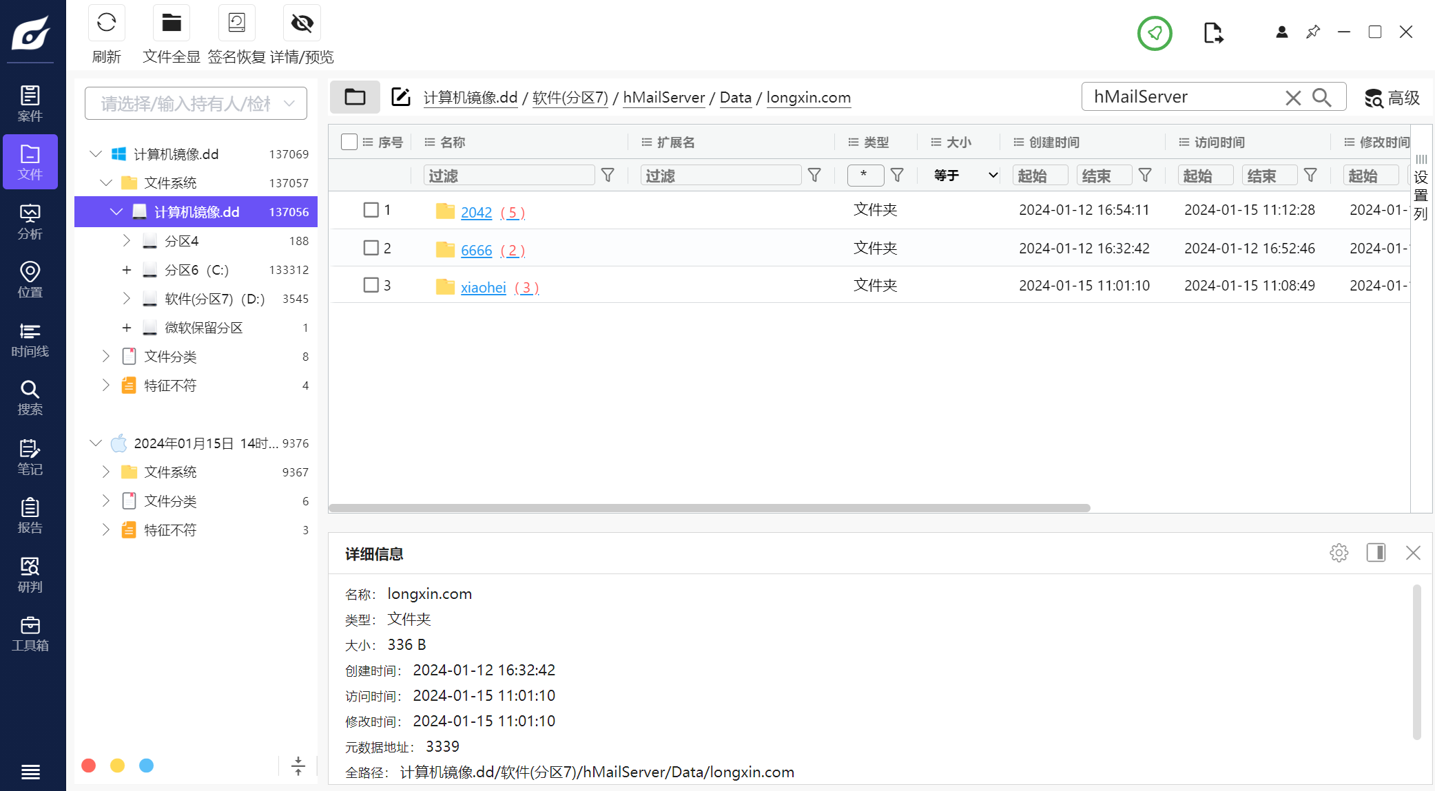Open the 时间线 timeline sidebar section
Image resolution: width=1435 pixels, height=791 pixels.
(30, 339)
